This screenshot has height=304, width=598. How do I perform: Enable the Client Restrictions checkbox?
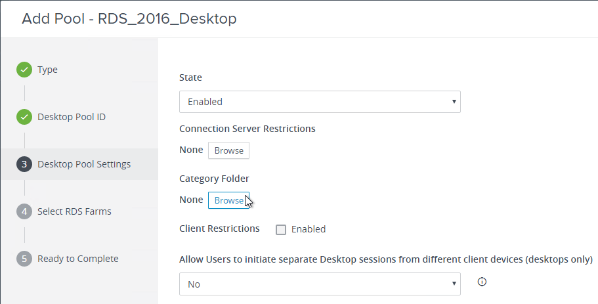281,230
